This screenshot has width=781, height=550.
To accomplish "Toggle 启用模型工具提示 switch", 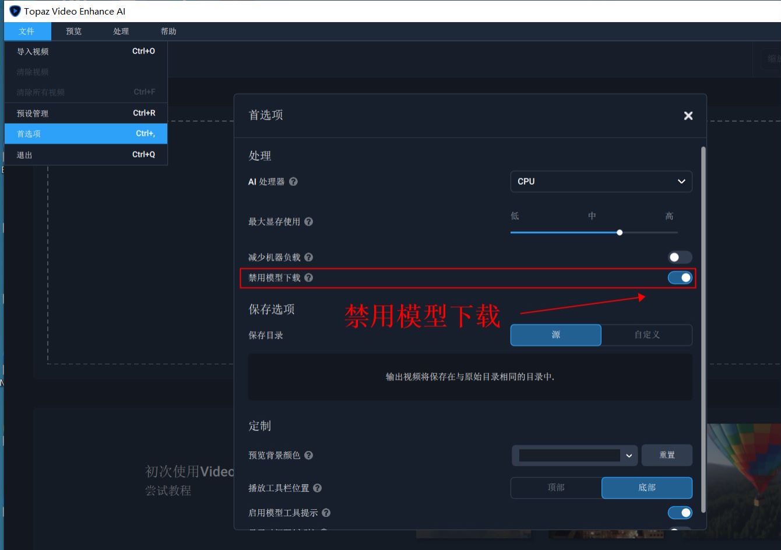I will 680,513.
